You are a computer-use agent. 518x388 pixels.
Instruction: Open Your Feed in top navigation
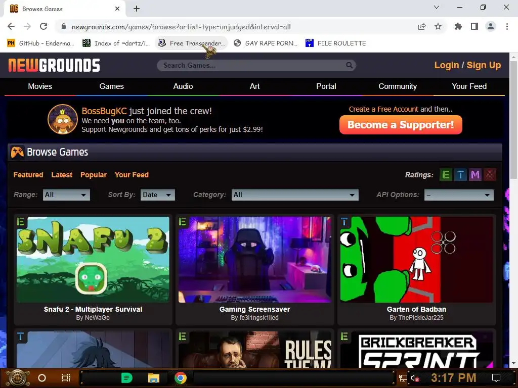point(469,86)
